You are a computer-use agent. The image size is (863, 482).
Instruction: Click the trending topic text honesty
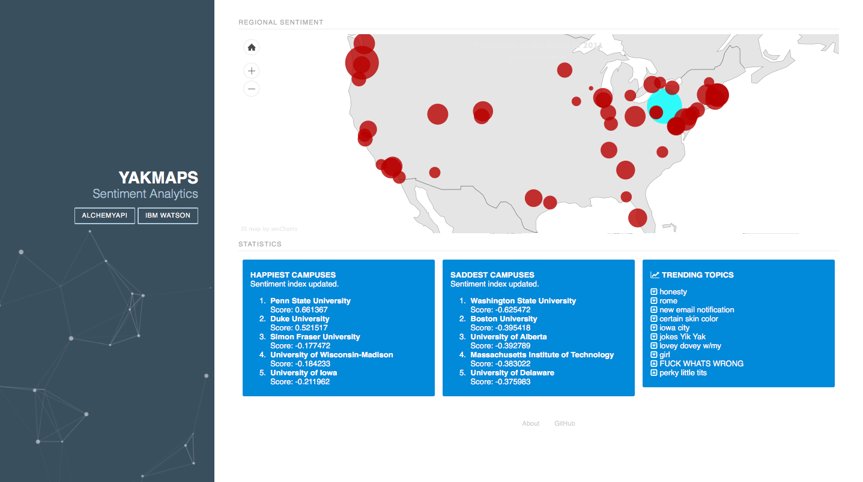[x=673, y=292]
